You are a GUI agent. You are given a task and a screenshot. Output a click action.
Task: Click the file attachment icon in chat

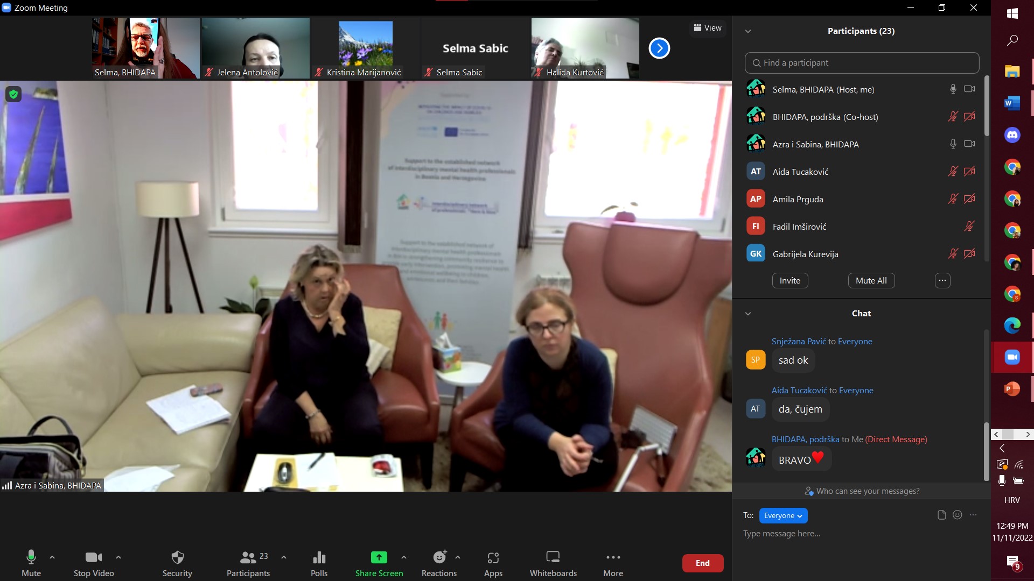pos(941,515)
